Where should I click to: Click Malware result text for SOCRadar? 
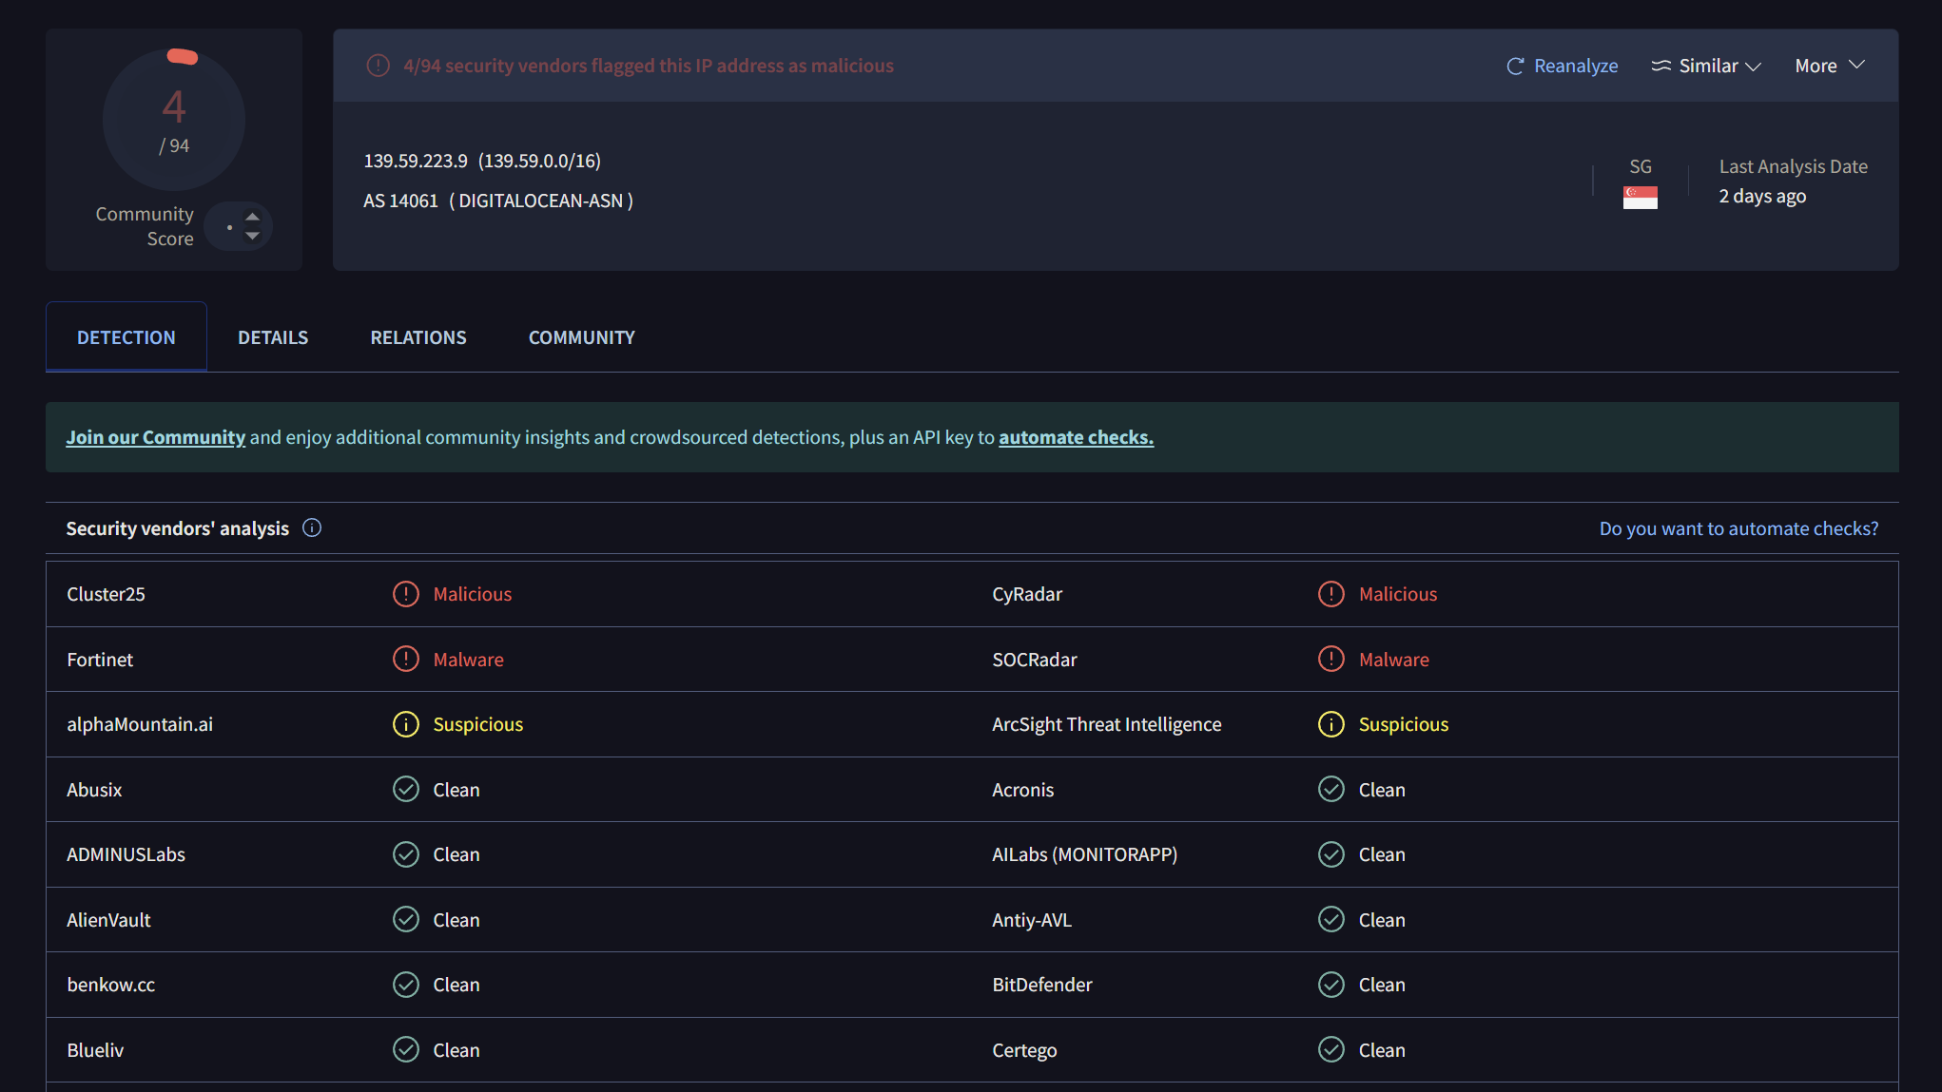[x=1394, y=660]
